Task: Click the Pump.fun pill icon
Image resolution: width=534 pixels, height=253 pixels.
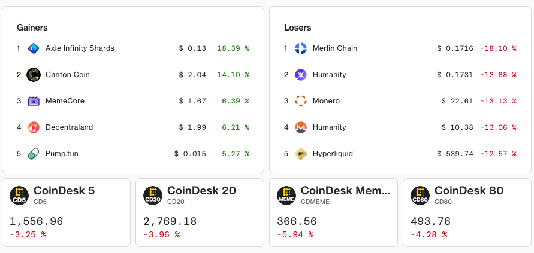Action: click(34, 154)
